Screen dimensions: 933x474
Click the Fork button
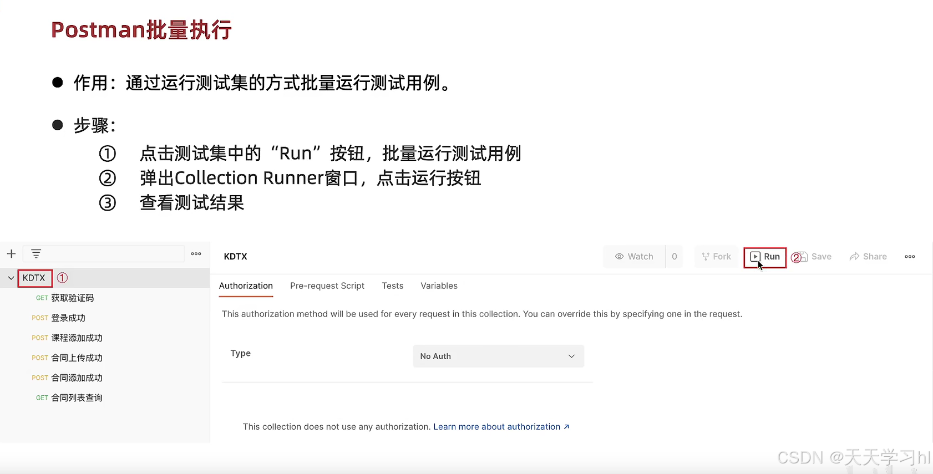click(716, 257)
